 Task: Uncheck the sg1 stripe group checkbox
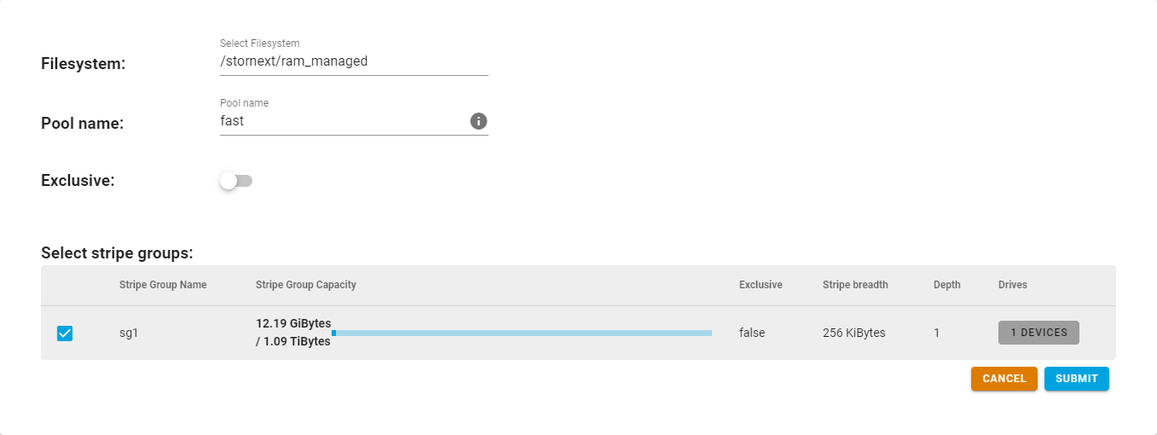(x=65, y=333)
